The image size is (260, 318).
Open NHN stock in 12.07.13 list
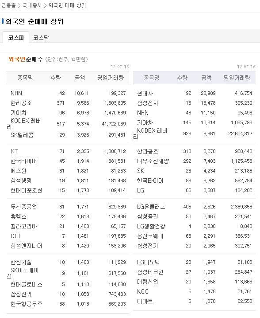click(x=16, y=93)
